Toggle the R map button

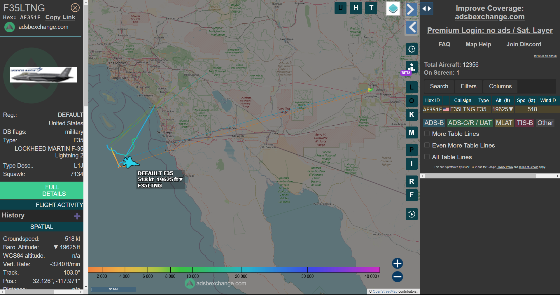point(412,181)
